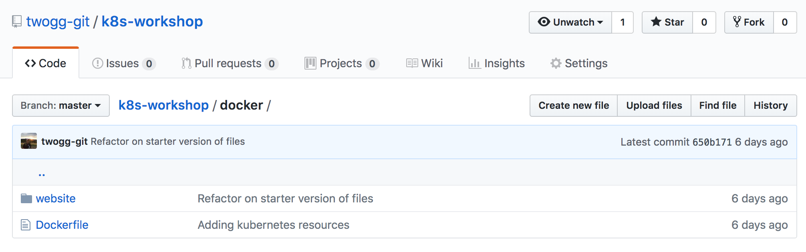Image resolution: width=806 pixels, height=252 pixels.
Task: Open website row commit message link
Action: 286,198
